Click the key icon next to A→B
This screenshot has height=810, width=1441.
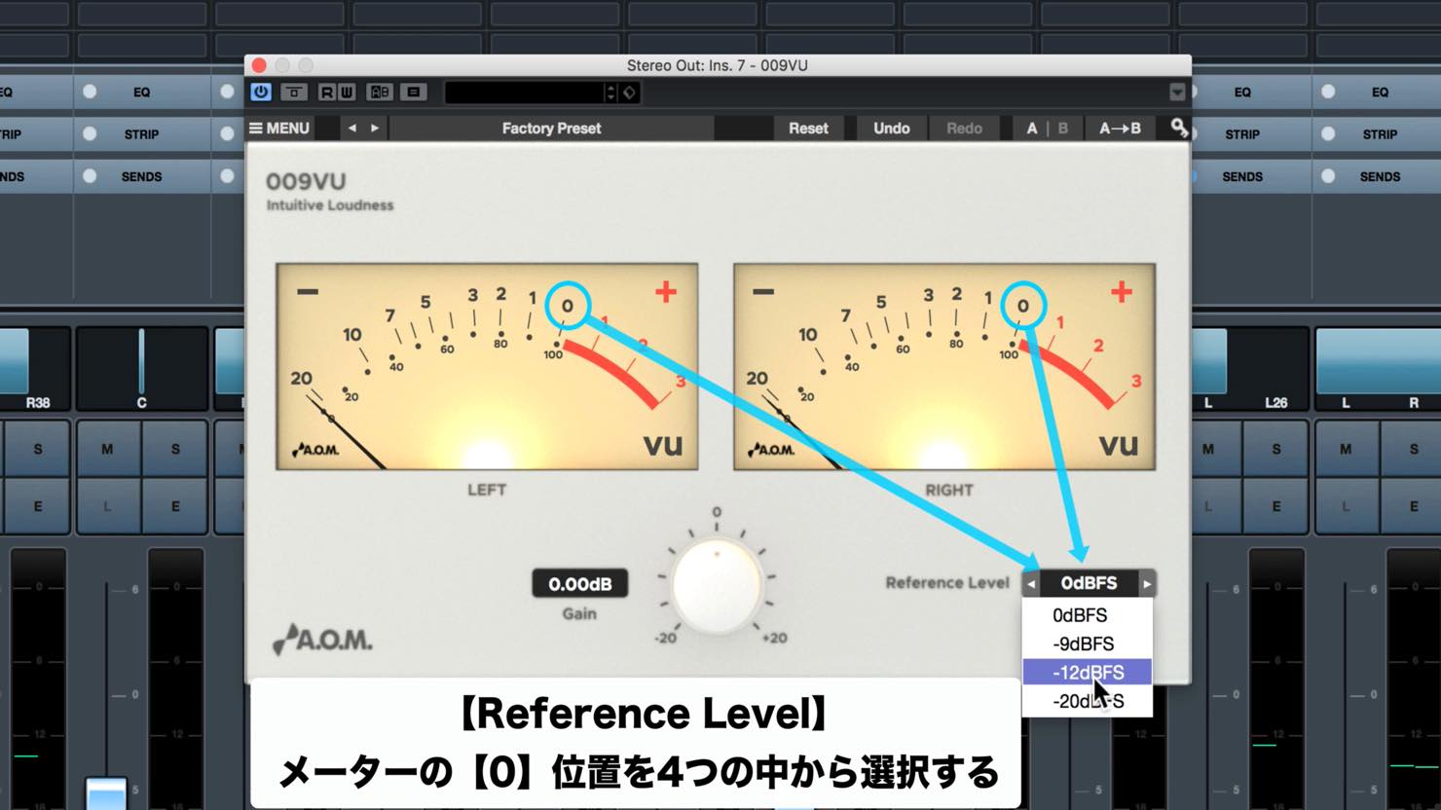1179,128
